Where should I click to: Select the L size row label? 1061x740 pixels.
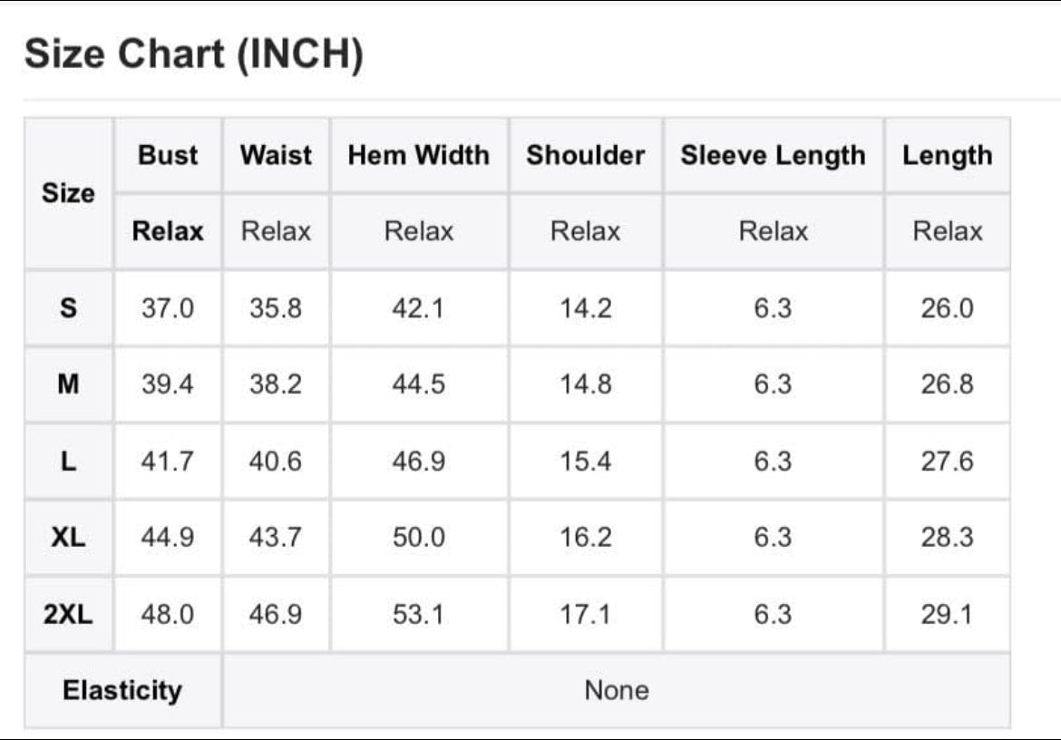pyautogui.click(x=68, y=462)
